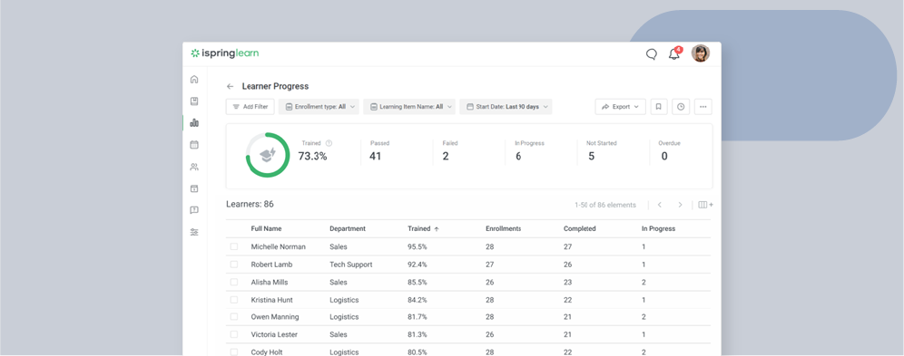This screenshot has height=356, width=904.
Task: Open the Export dropdown
Action: (x=620, y=107)
